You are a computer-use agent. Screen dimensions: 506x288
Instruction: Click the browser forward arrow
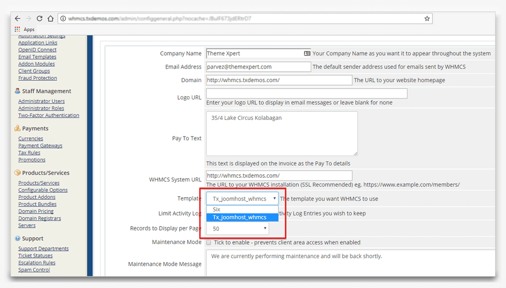coord(28,19)
